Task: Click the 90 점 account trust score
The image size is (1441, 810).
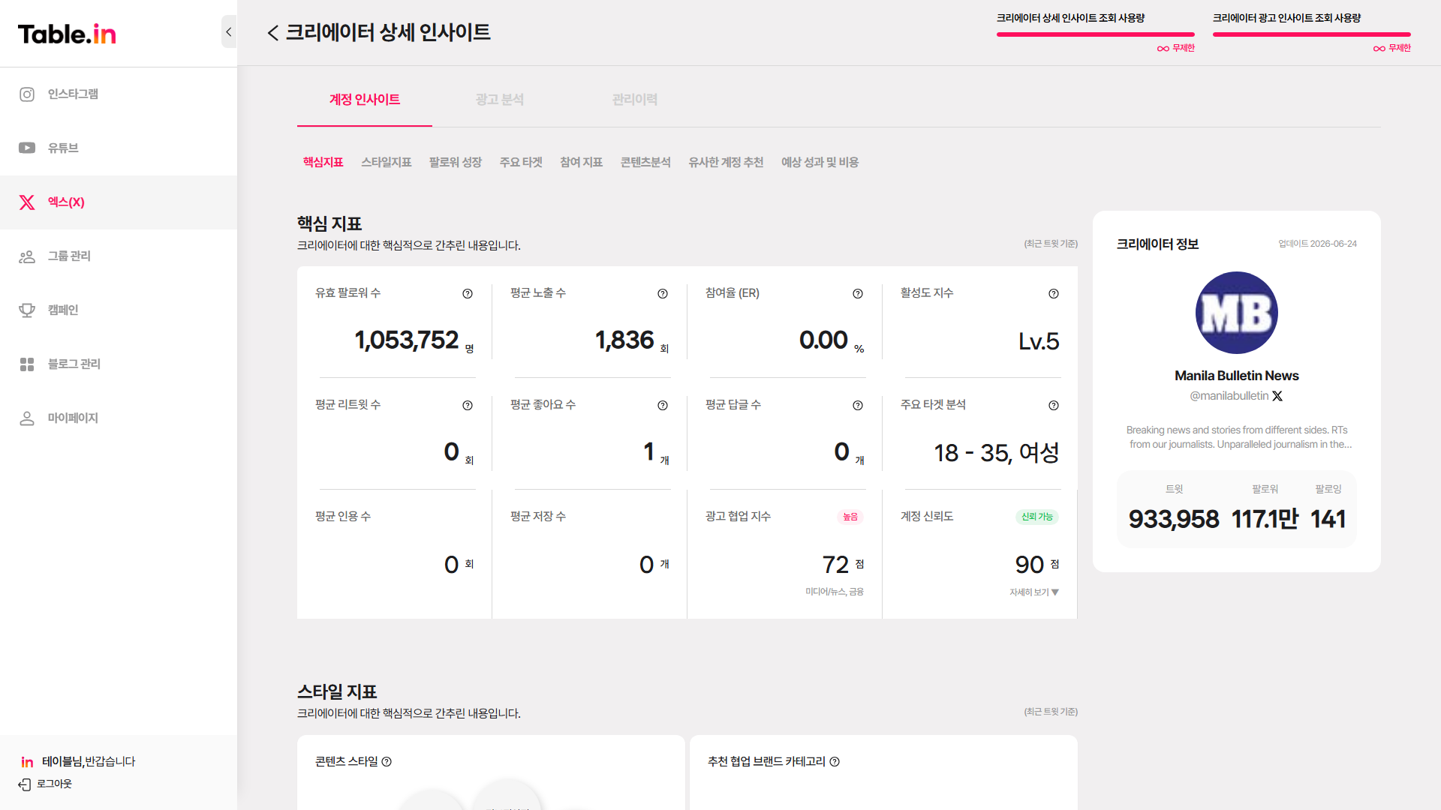Action: point(1037,565)
